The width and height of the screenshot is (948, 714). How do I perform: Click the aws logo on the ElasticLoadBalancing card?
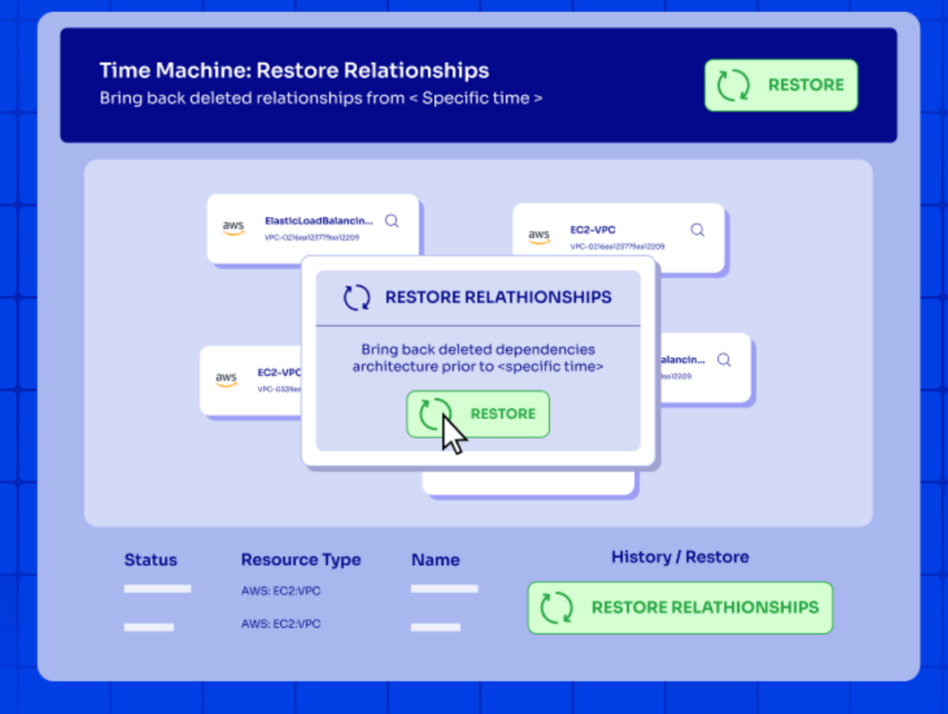point(232,227)
